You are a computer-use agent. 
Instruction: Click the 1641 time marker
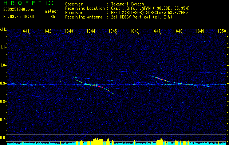coord(25,31)
